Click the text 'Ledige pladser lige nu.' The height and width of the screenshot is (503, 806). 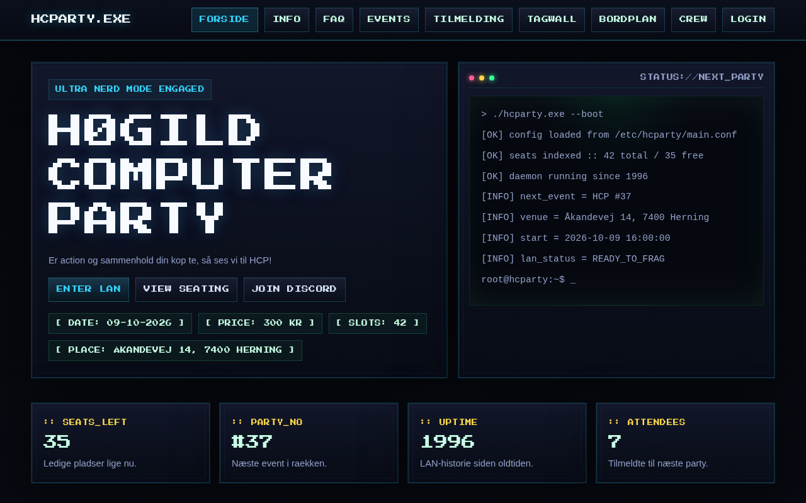point(90,463)
